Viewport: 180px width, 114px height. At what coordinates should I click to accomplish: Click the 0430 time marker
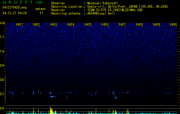point(173,25)
